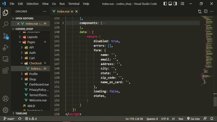Open TermsOfService file in explorer
This screenshot has width=217, height=122.
pos(39,95)
